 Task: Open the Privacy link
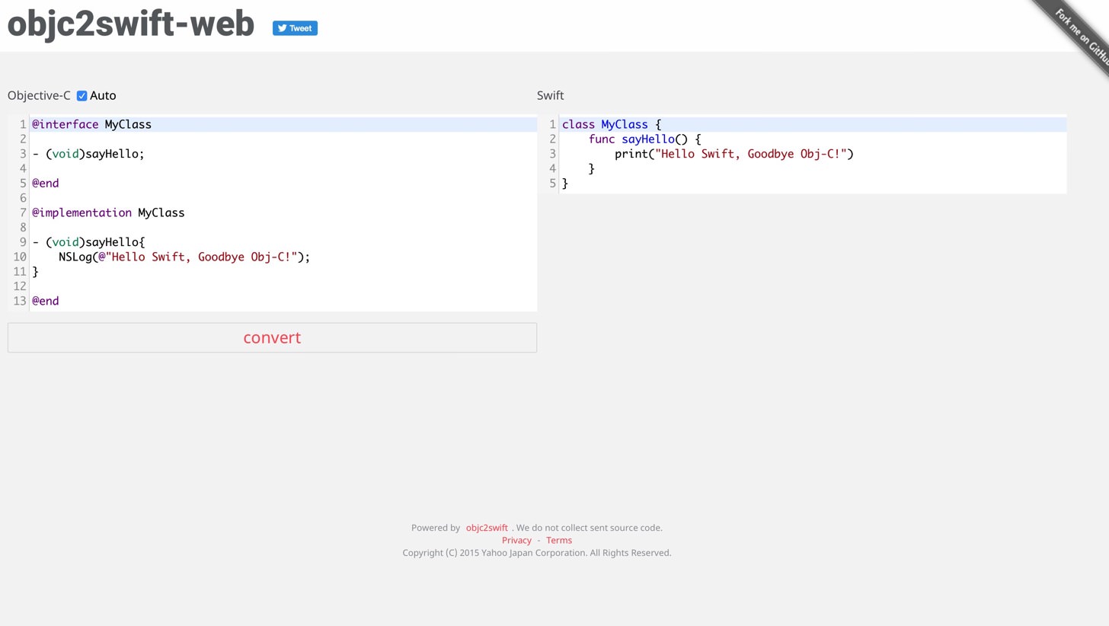pos(516,541)
